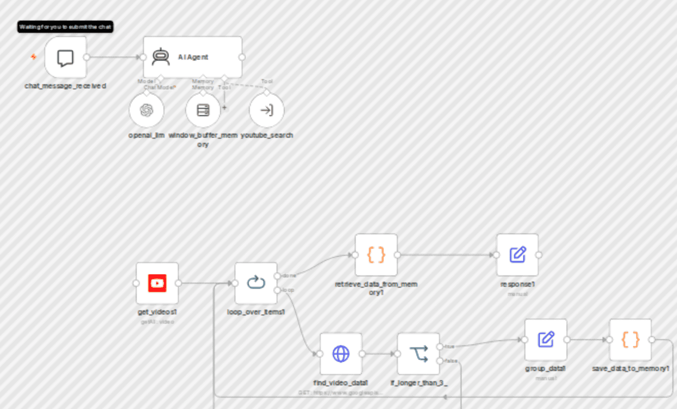The width and height of the screenshot is (677, 409).
Task: Select the find_video_data1 HTTP globe node
Action: (x=341, y=354)
